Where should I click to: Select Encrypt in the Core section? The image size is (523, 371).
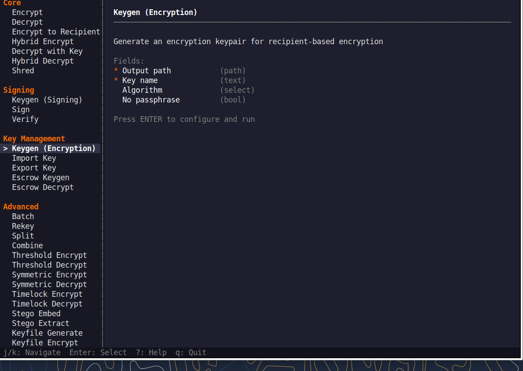tap(27, 12)
